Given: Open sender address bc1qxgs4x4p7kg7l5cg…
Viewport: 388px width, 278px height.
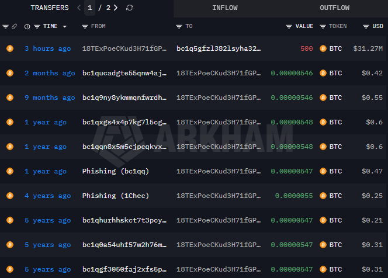Looking at the screenshot, I should [124, 122].
